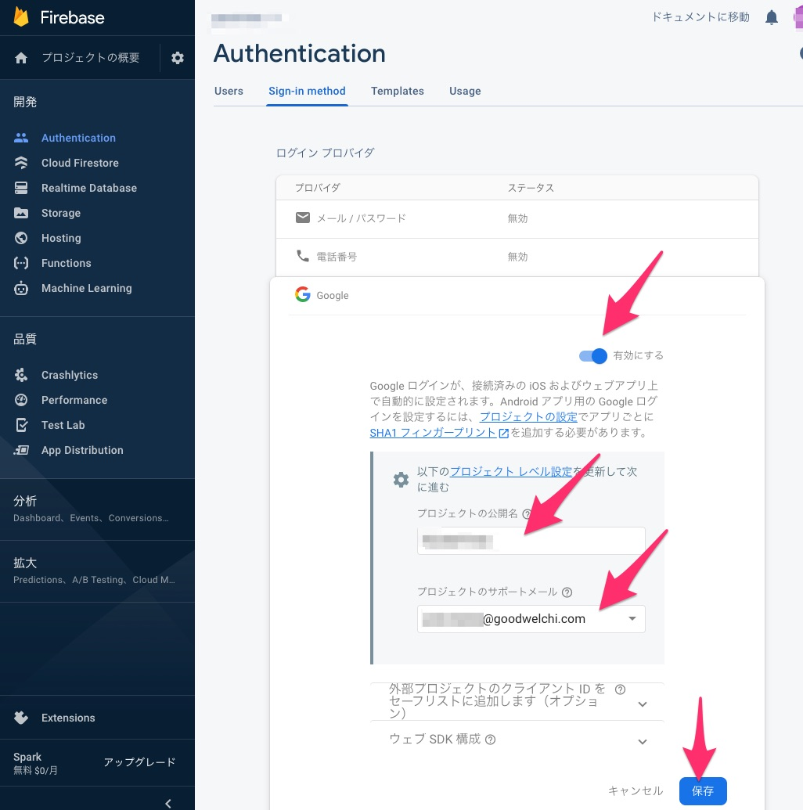The height and width of the screenshot is (810, 803).
Task: Expand the 拡大 sidebar section
Action: pyautogui.click(x=97, y=571)
